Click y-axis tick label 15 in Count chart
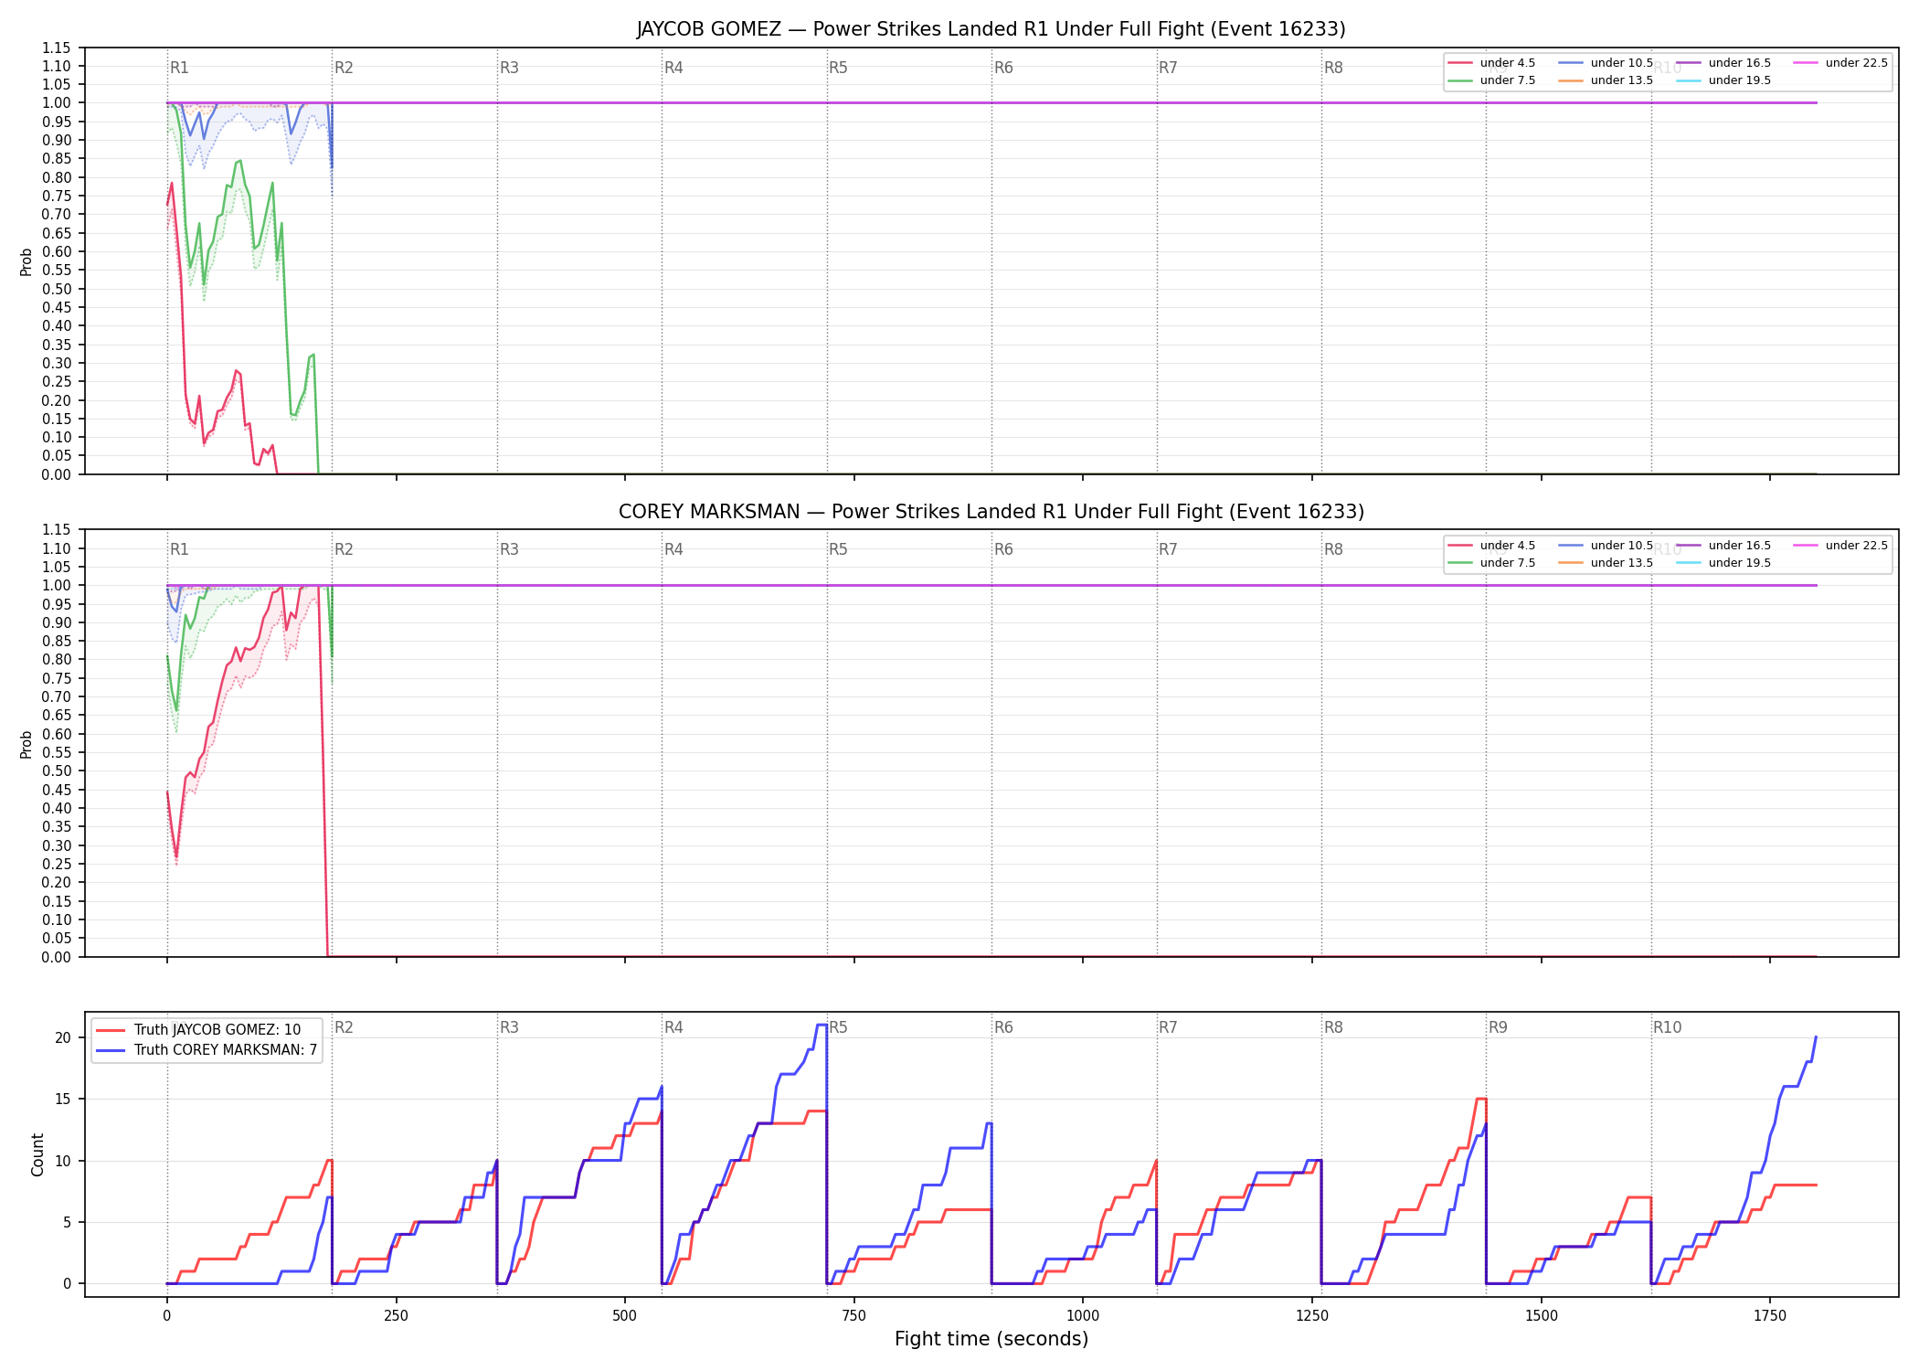 tap(63, 1100)
